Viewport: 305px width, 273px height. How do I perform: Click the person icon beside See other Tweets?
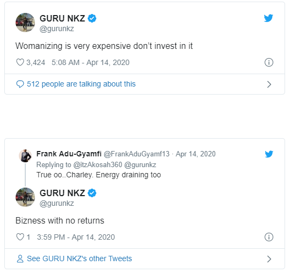coord(20,259)
